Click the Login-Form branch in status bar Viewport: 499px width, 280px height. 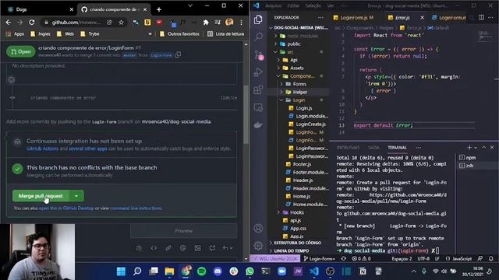point(319,258)
